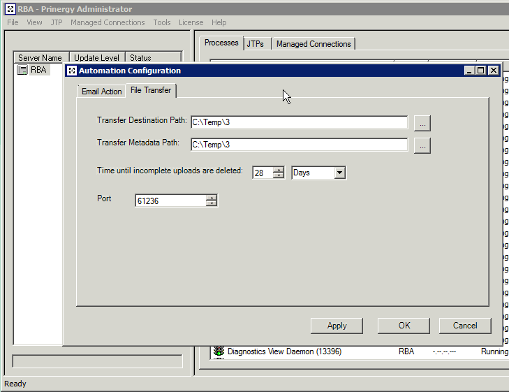The height and width of the screenshot is (392, 509).
Task: Browse for Transfer Destination Path
Action: (x=422, y=122)
